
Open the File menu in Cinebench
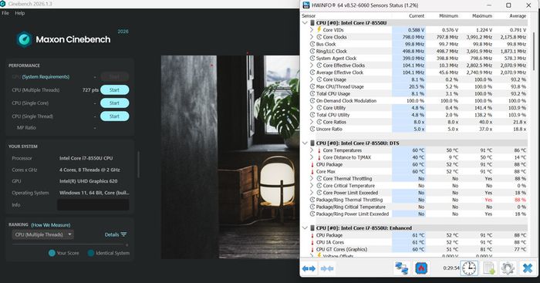point(5,13)
